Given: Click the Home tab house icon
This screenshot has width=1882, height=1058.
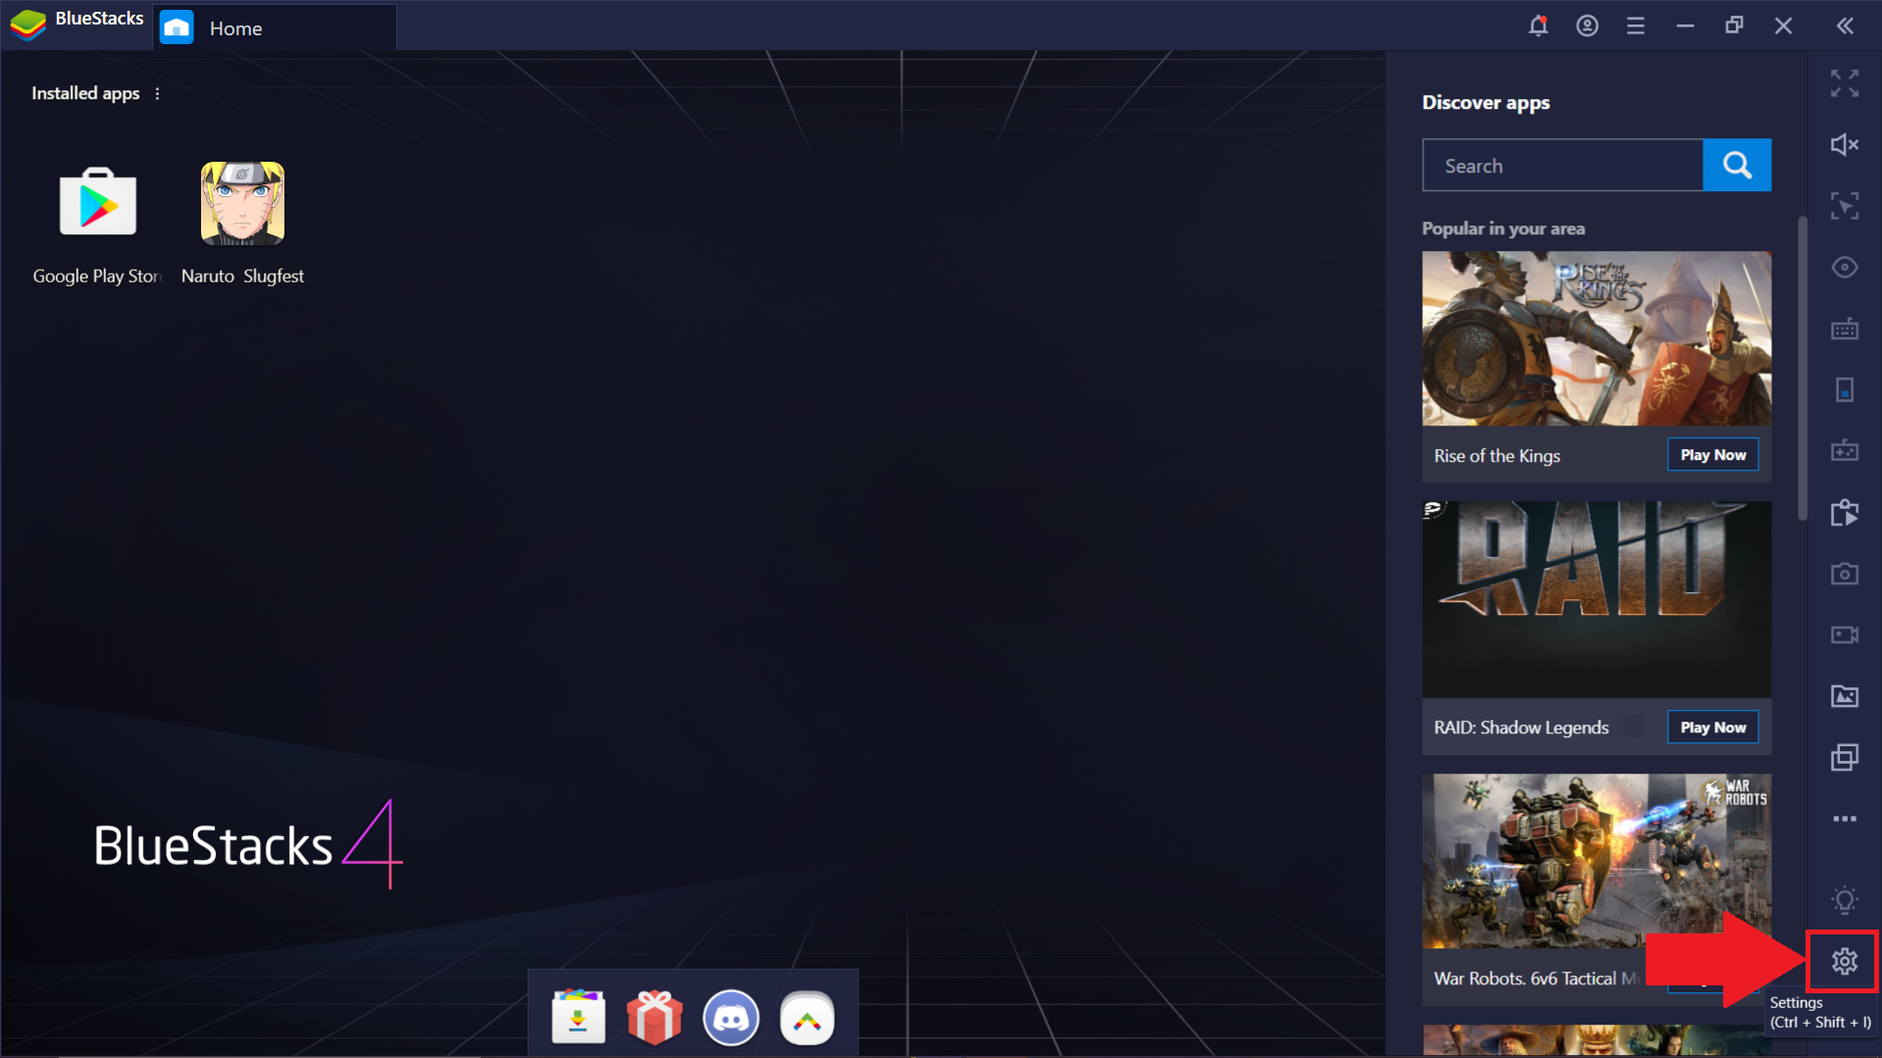Looking at the screenshot, I should [x=178, y=27].
